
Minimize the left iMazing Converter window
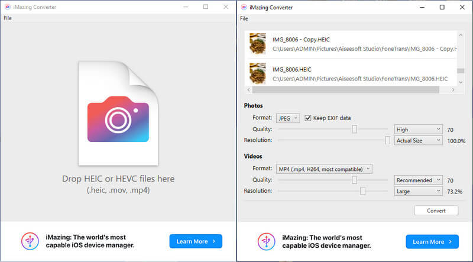pos(186,7)
